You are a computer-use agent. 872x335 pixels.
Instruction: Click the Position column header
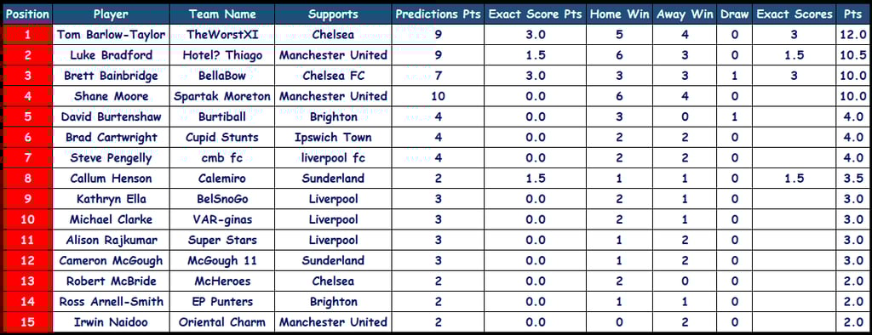(27, 14)
